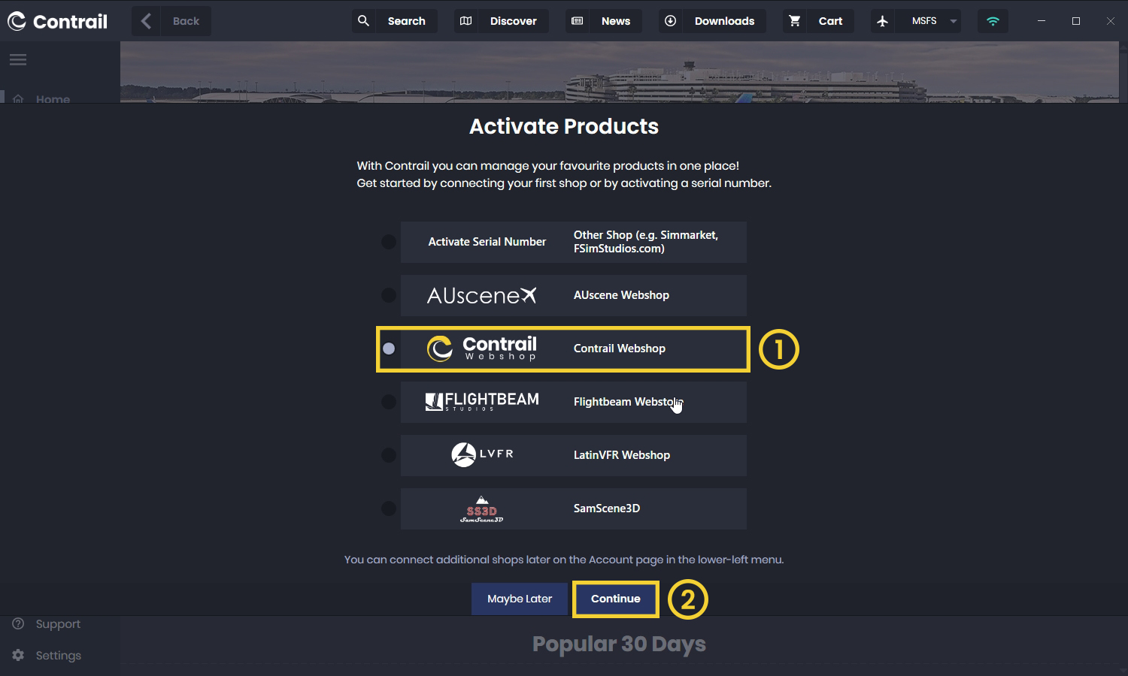Image resolution: width=1128 pixels, height=676 pixels.
Task: Select the SamScene3D radio button
Action: pos(389,509)
